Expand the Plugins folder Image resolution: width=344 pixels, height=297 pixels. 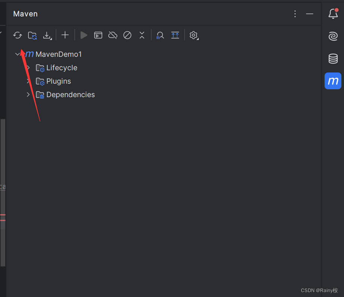[28, 81]
